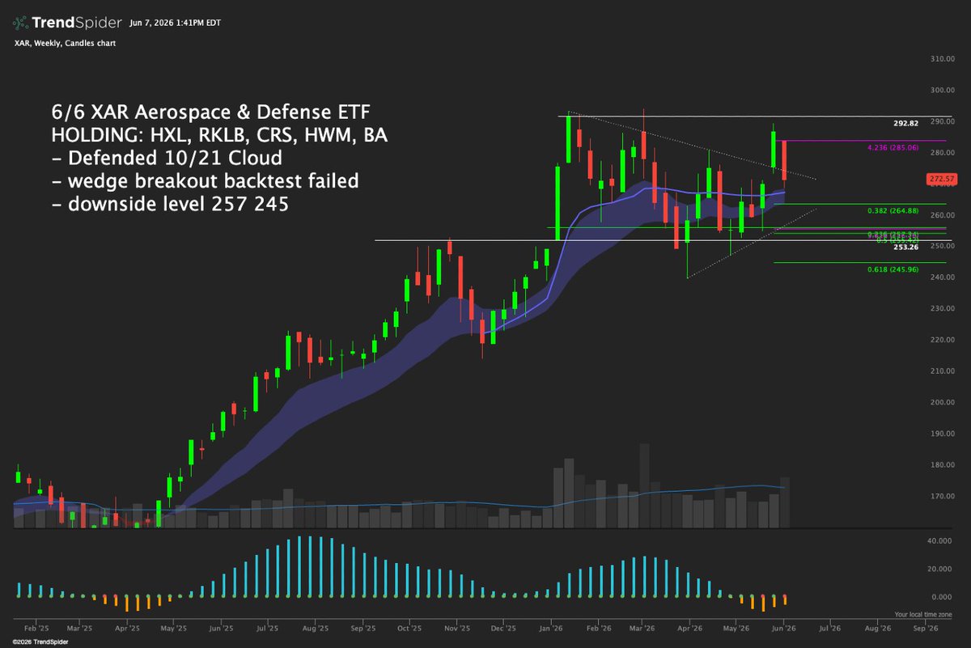Click the Apr '26 date axis label

click(x=689, y=628)
